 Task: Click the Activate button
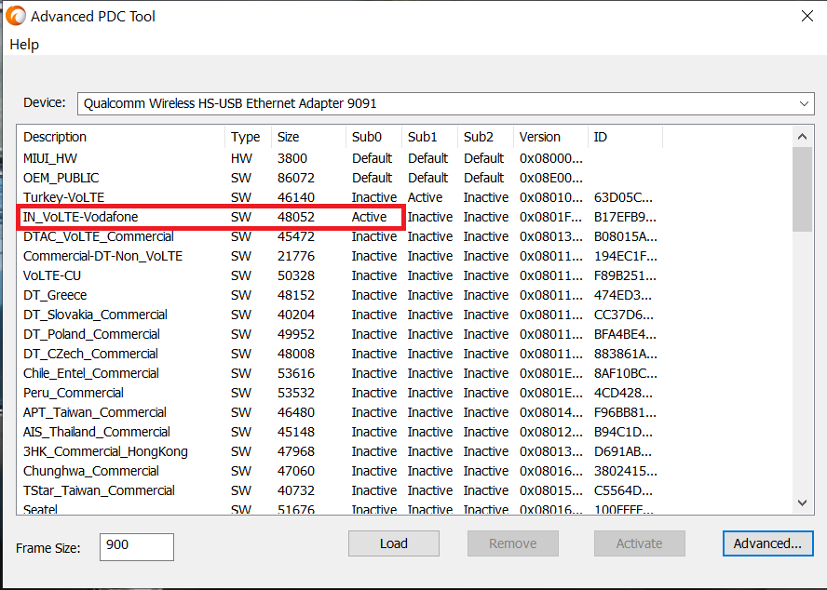click(x=639, y=543)
